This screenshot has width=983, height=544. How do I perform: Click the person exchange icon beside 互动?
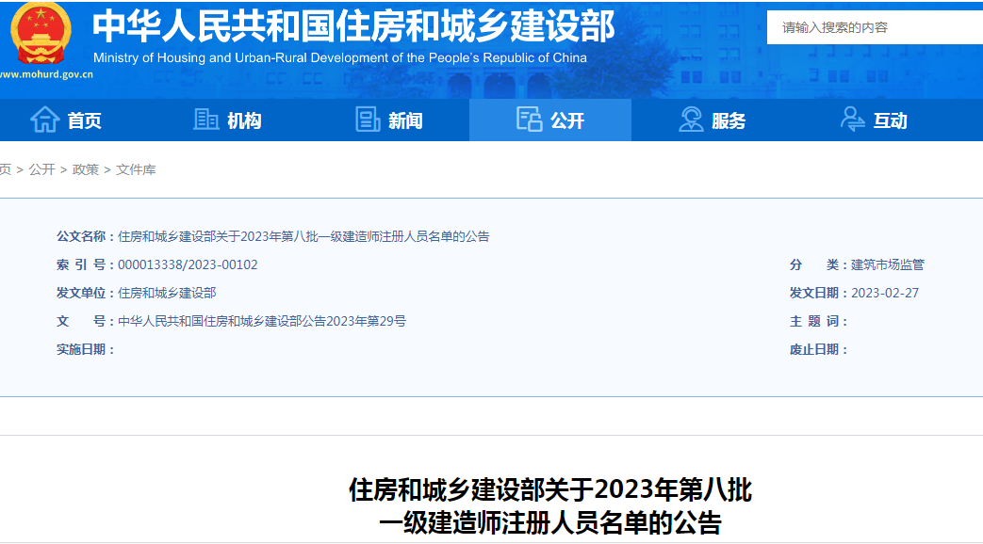tap(853, 119)
